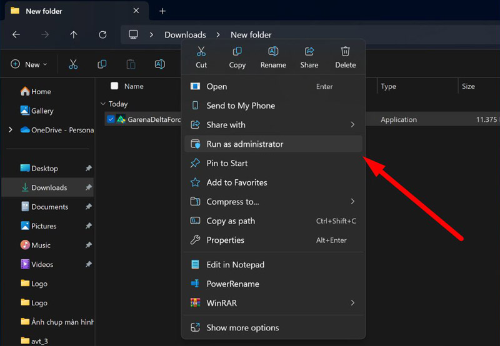Click the Cut icon in context menu

pos(201,52)
